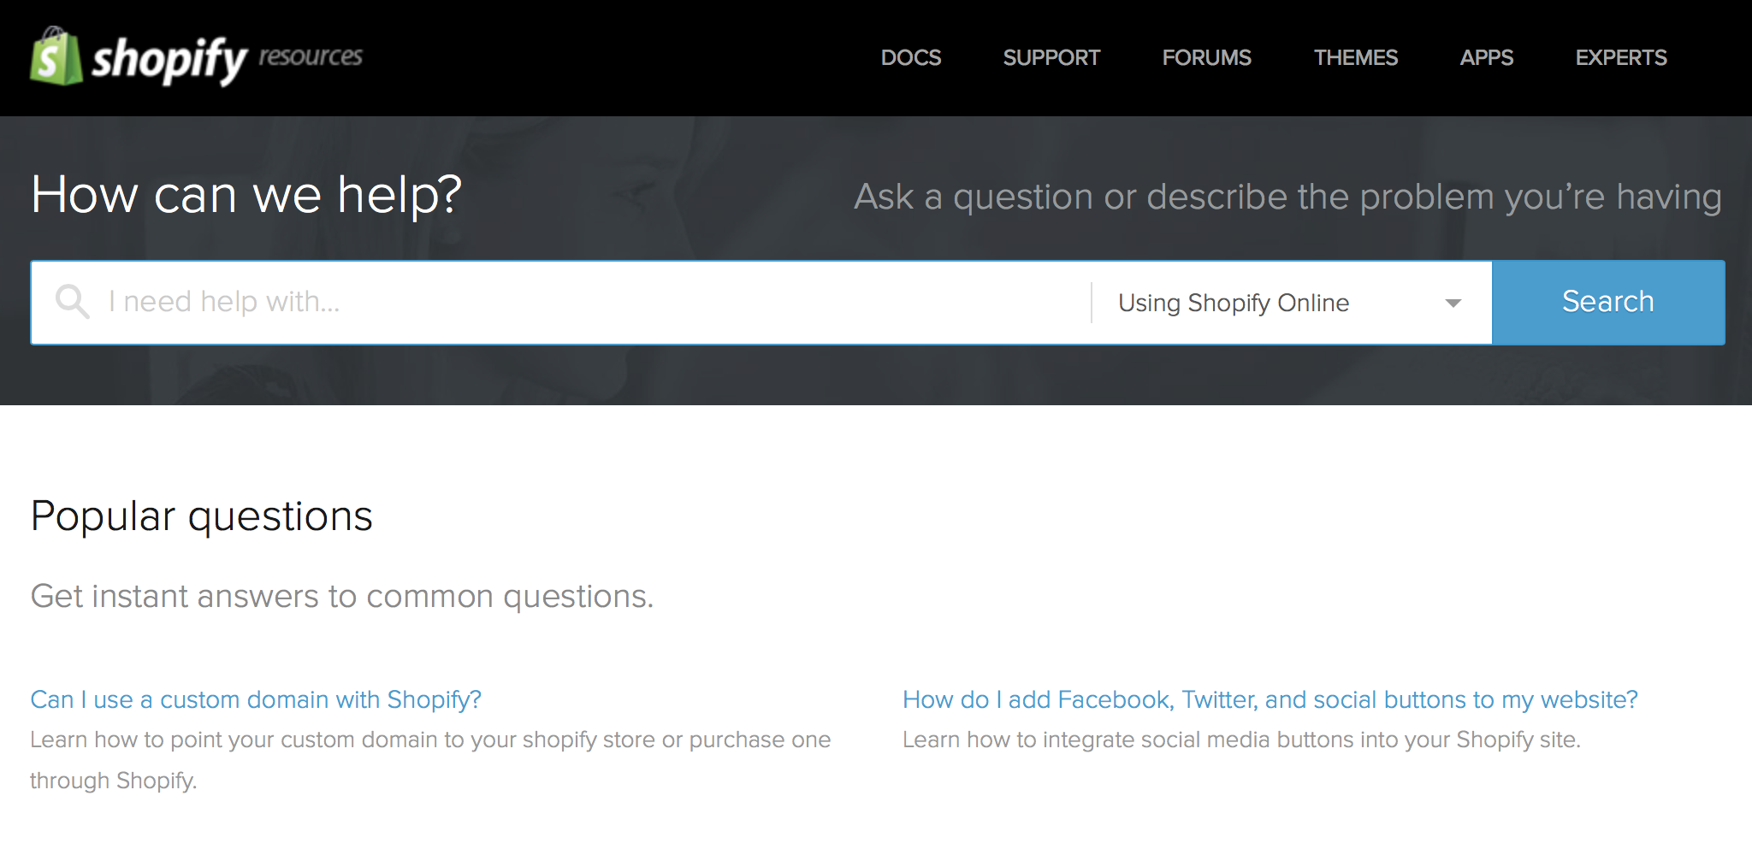This screenshot has height=843, width=1752.
Task: Click the 'Popular questions' heading
Action: point(202,516)
